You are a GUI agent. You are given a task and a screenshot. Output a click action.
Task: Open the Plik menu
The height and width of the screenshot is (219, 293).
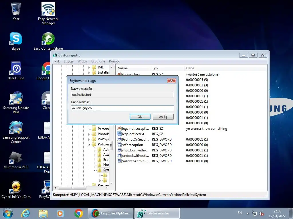57,61
